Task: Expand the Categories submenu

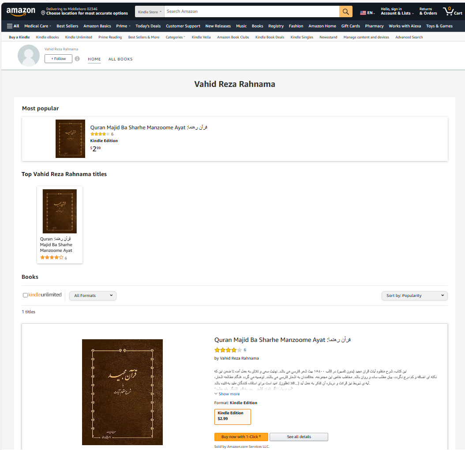Action: tap(175, 37)
